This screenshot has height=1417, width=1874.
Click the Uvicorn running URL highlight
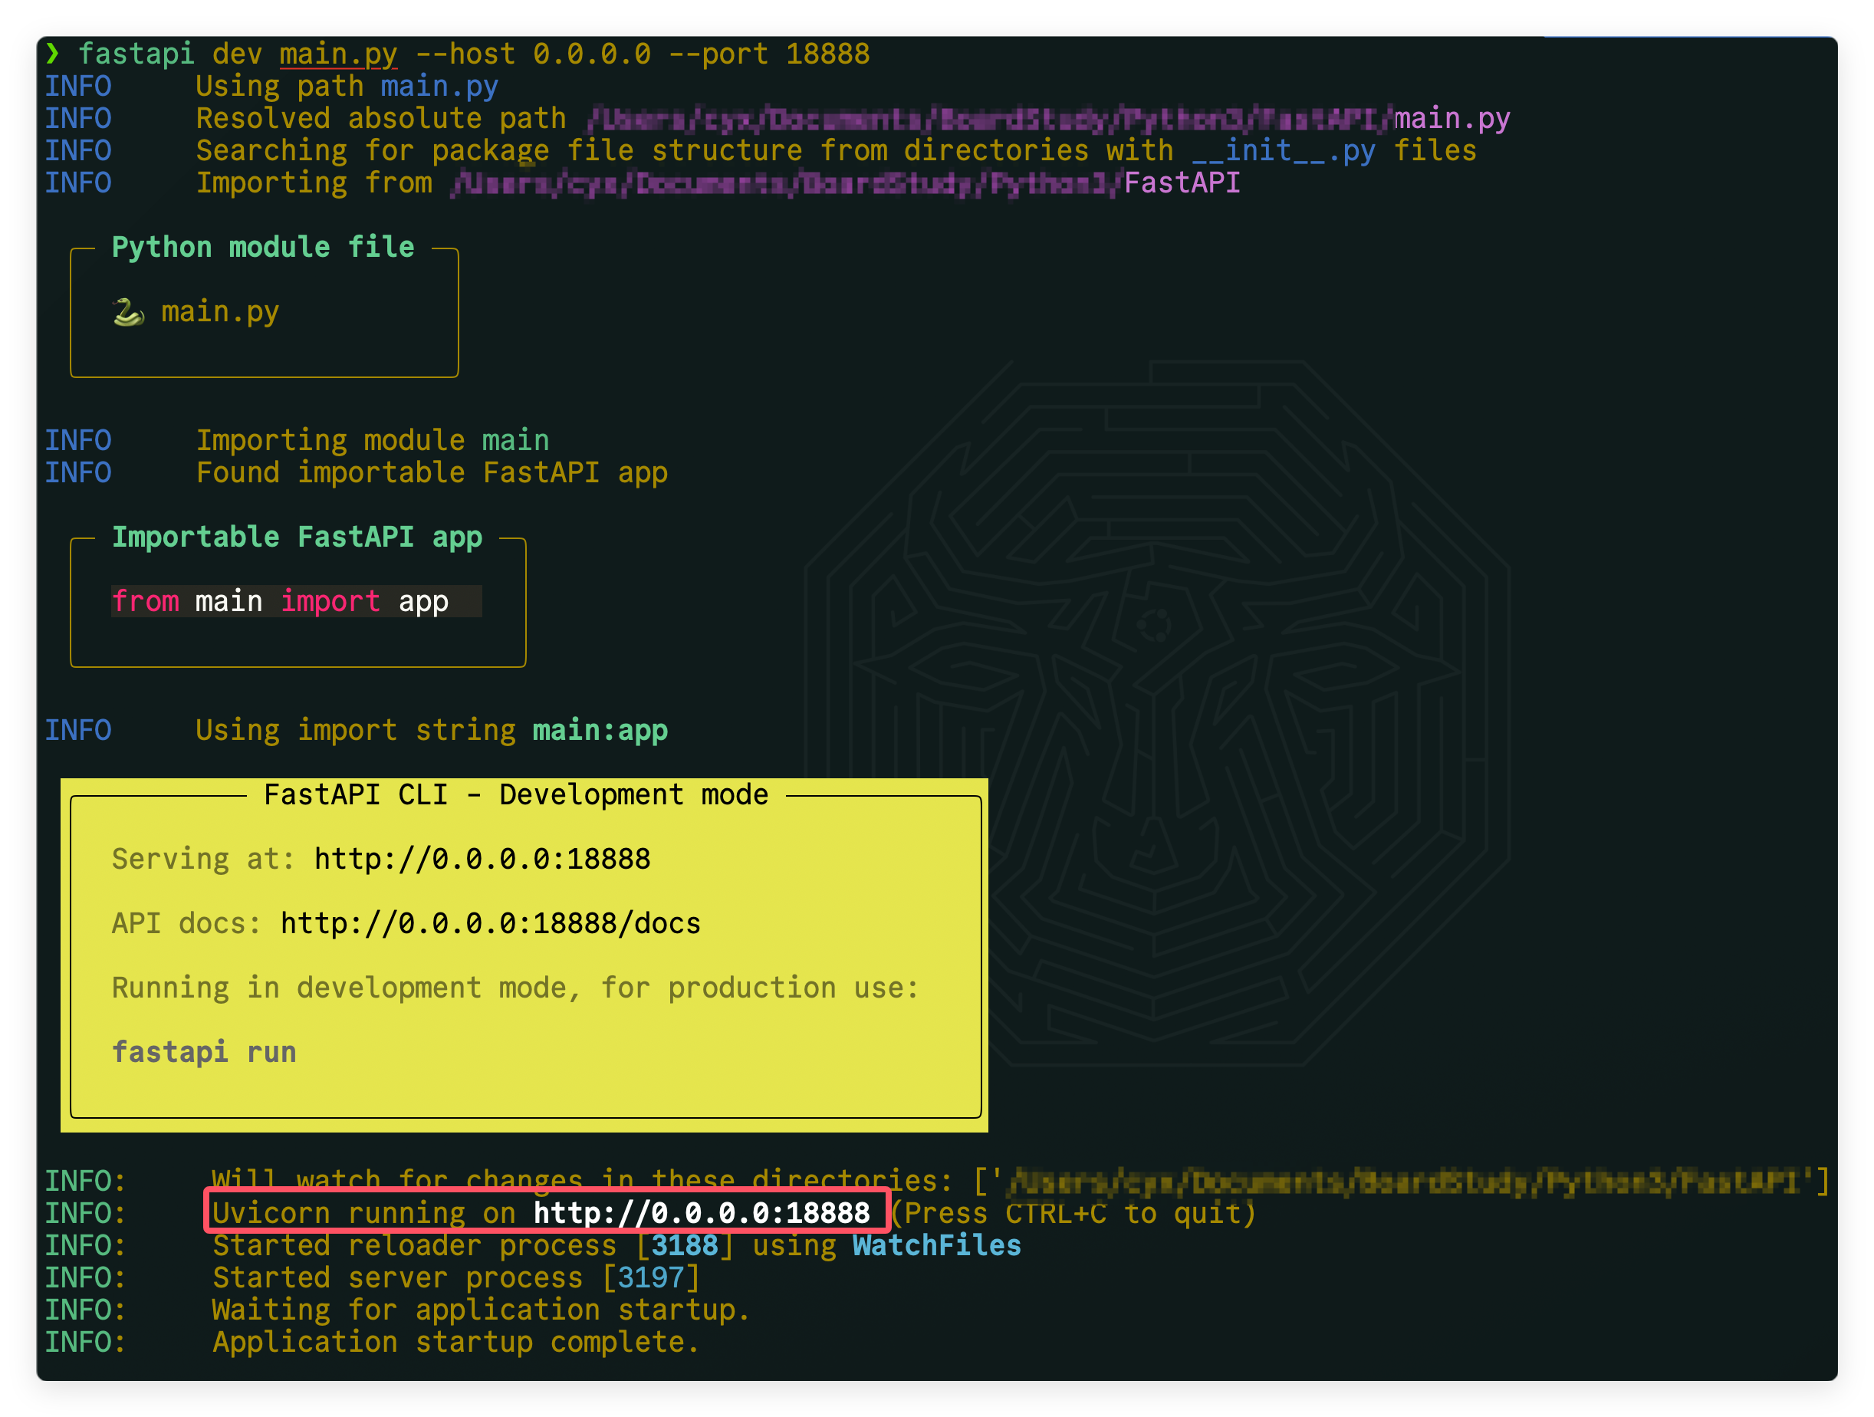(541, 1213)
